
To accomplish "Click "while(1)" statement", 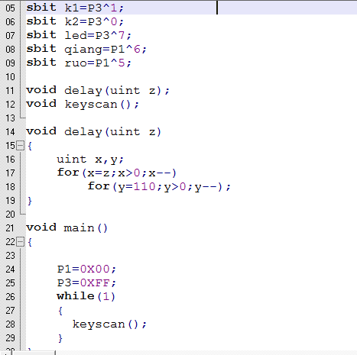I will pyautogui.click(x=86, y=297).
